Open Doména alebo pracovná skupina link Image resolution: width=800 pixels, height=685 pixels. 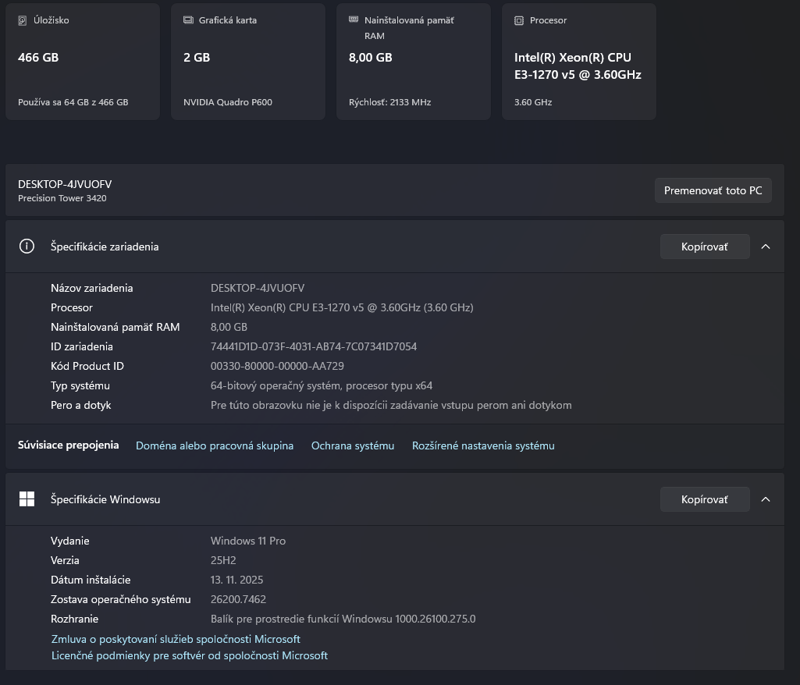click(215, 445)
